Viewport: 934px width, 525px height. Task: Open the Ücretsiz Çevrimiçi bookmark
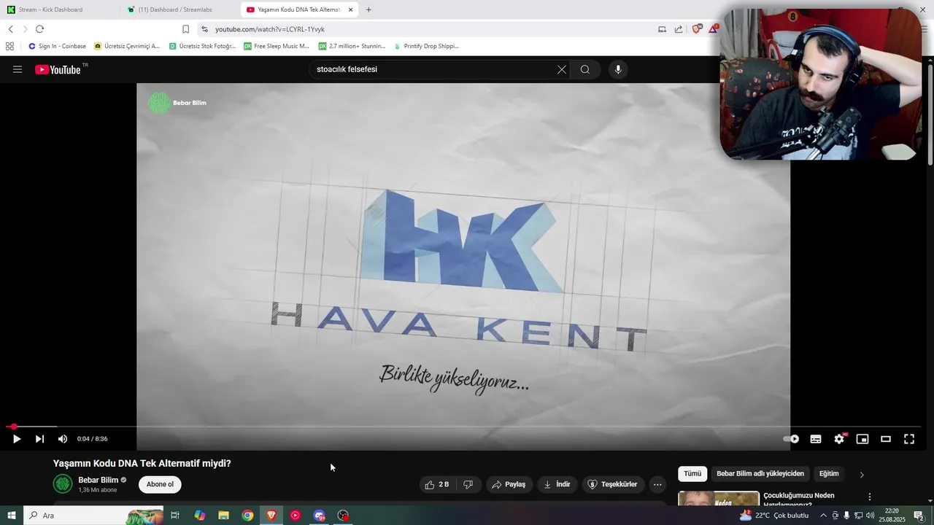tap(127, 46)
